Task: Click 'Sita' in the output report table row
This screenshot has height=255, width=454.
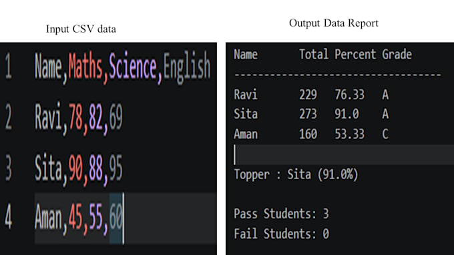Action: 246,114
